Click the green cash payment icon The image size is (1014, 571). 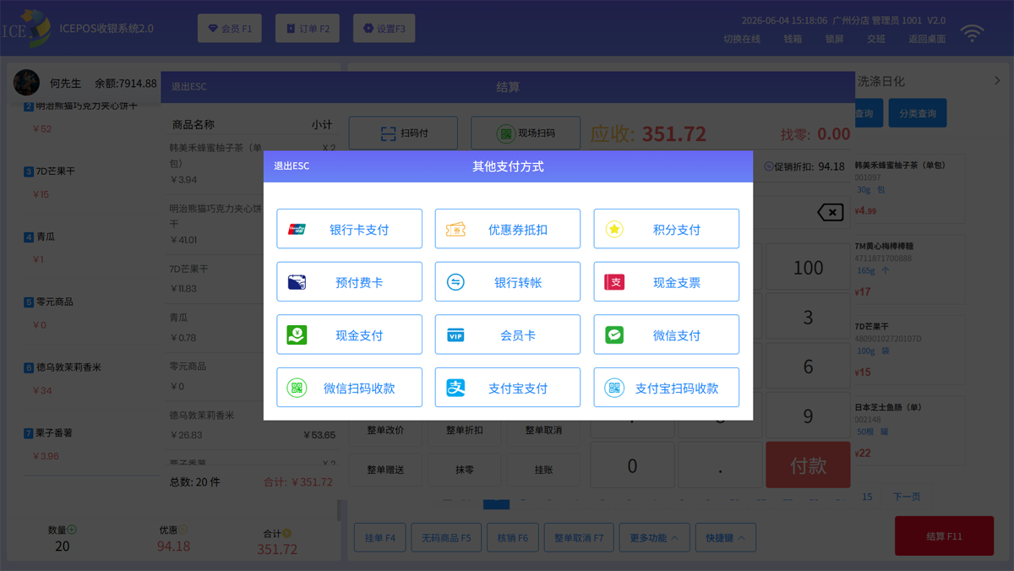(x=297, y=334)
